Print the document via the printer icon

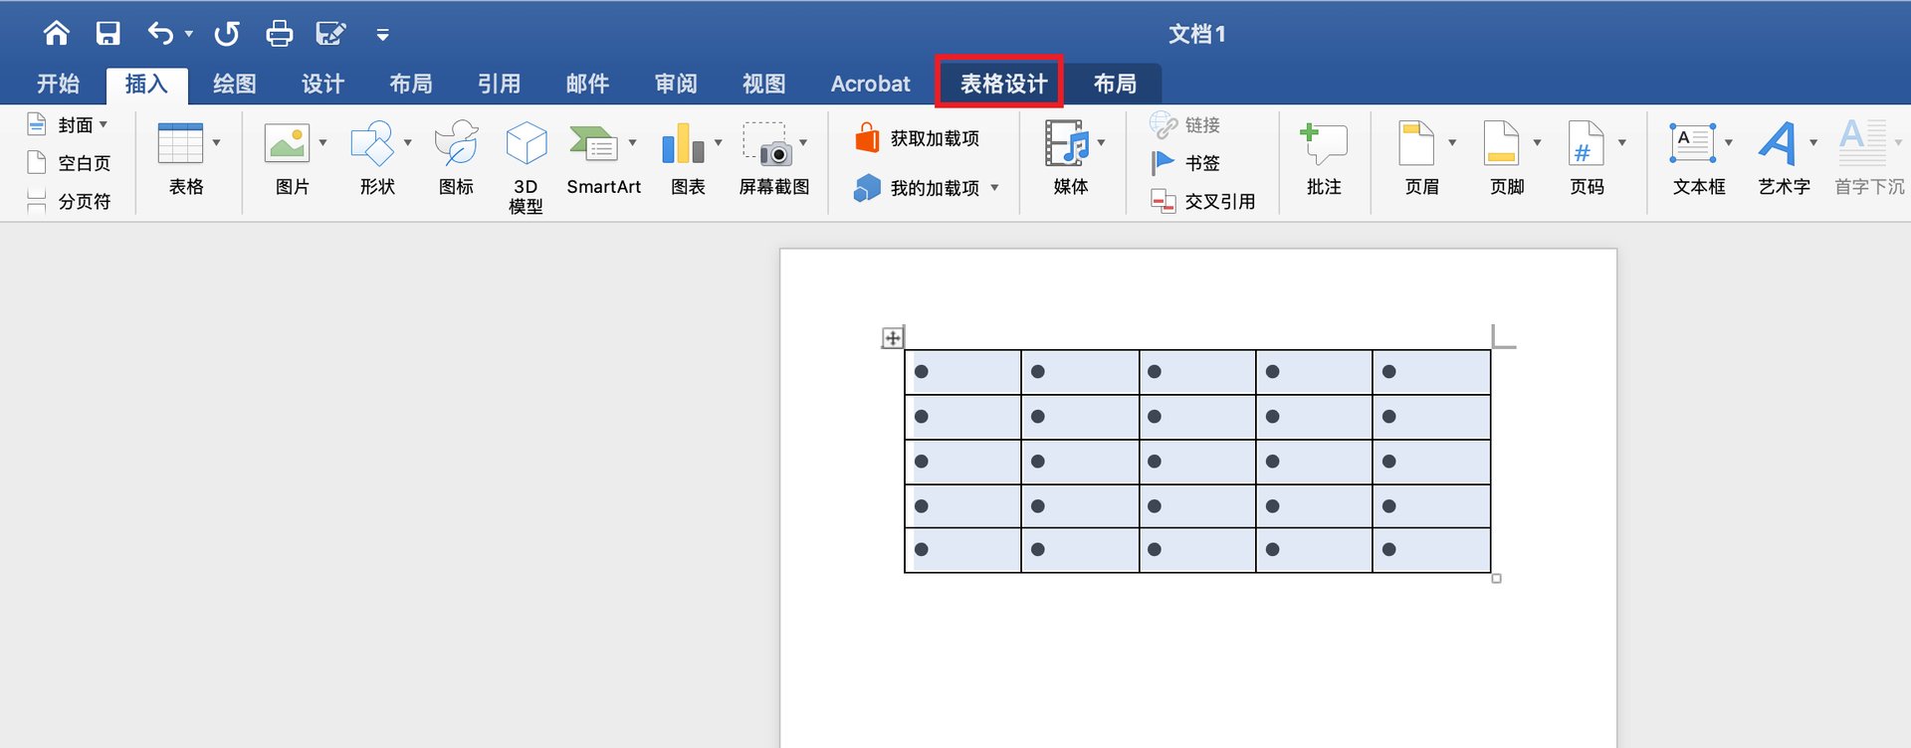point(280,34)
